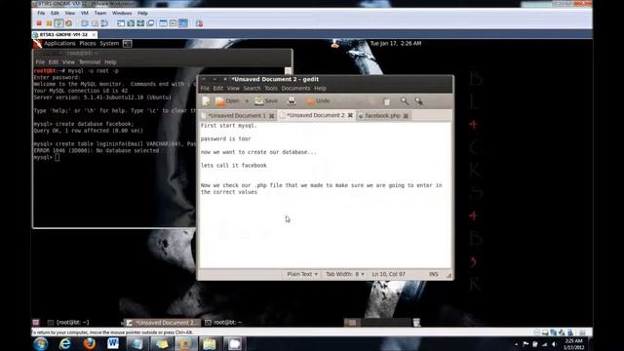Expand the recent files arrow beside Open
Screen dimensions: 624x351
pyautogui.click(x=247, y=101)
